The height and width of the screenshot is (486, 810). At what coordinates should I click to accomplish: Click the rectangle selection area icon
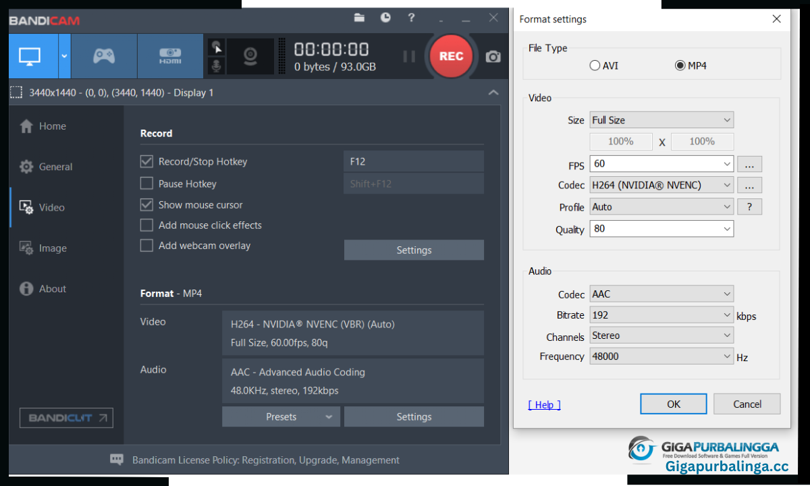[x=16, y=92]
